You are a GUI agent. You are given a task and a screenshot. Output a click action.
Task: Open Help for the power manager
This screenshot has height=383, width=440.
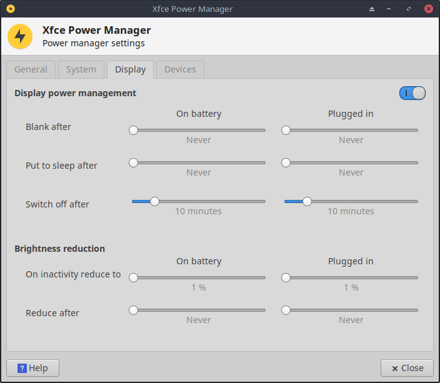(32, 368)
